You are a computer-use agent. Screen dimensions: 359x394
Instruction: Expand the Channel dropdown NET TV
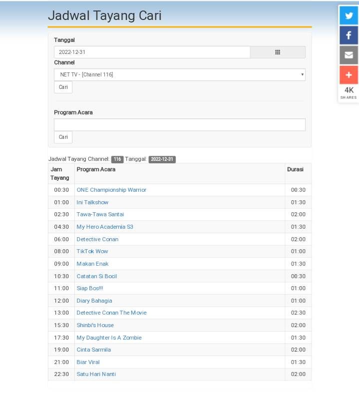pos(179,74)
